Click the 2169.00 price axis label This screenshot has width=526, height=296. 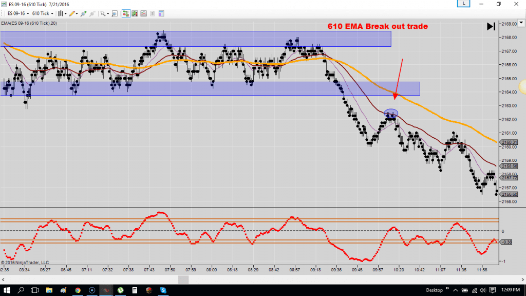(x=509, y=24)
